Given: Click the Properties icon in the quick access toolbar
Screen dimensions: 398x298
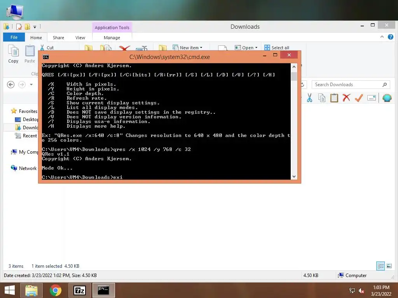Looking at the screenshot, I should tap(19, 27).
